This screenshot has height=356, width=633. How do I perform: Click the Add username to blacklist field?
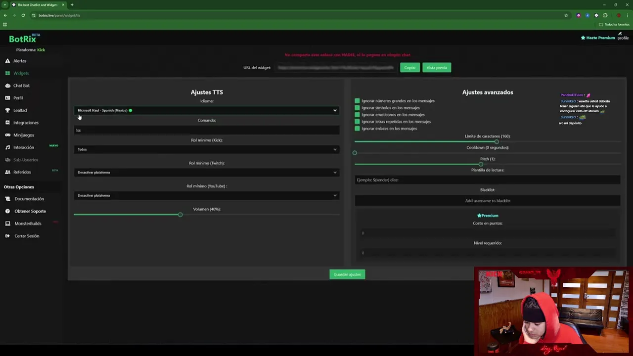(487, 201)
